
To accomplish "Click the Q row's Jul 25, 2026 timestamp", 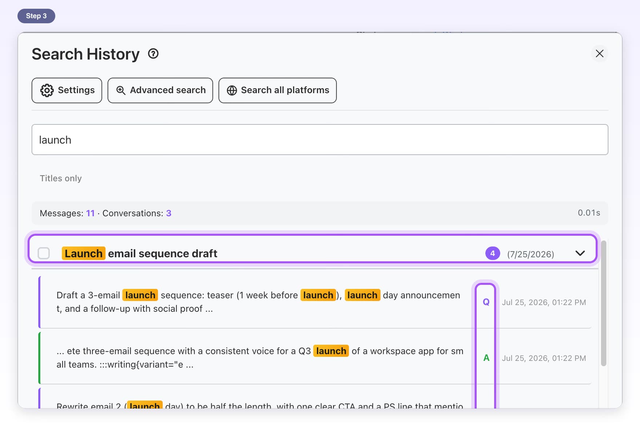I will click(x=544, y=302).
